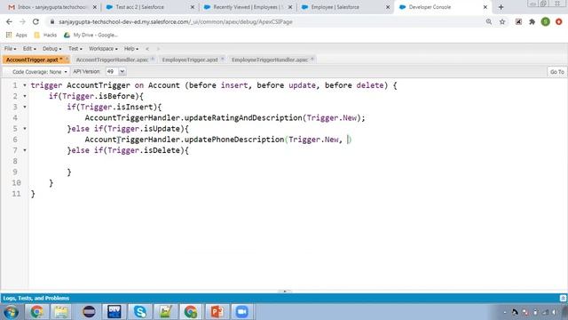Close the AccountTriggerHandler.apxc editor tab

[153, 60]
